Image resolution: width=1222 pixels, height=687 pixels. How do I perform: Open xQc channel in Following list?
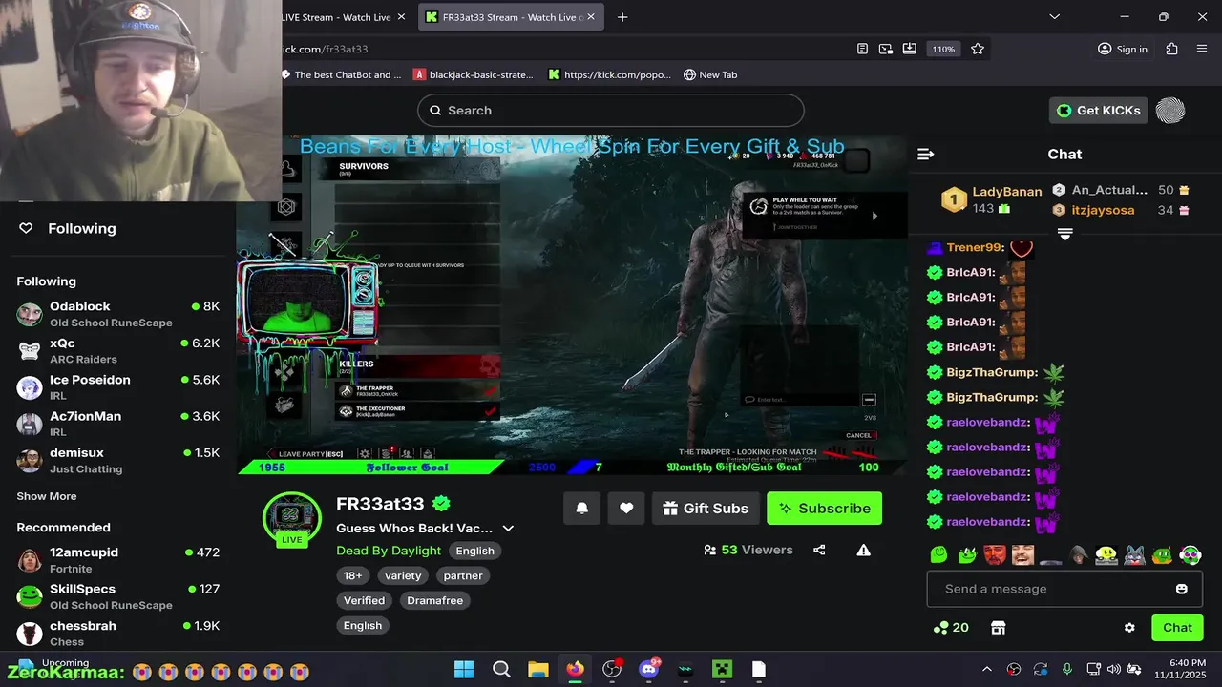tap(118, 350)
